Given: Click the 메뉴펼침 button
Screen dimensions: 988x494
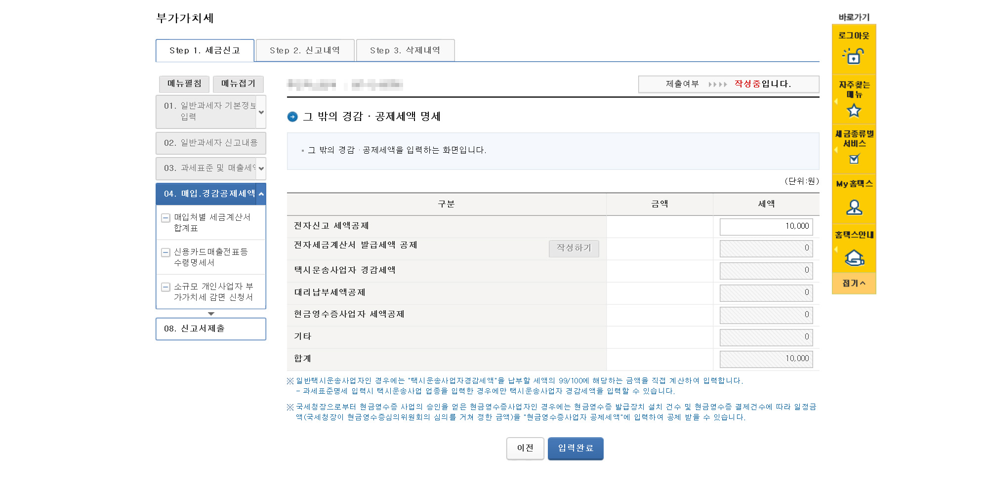Looking at the screenshot, I should click(184, 84).
